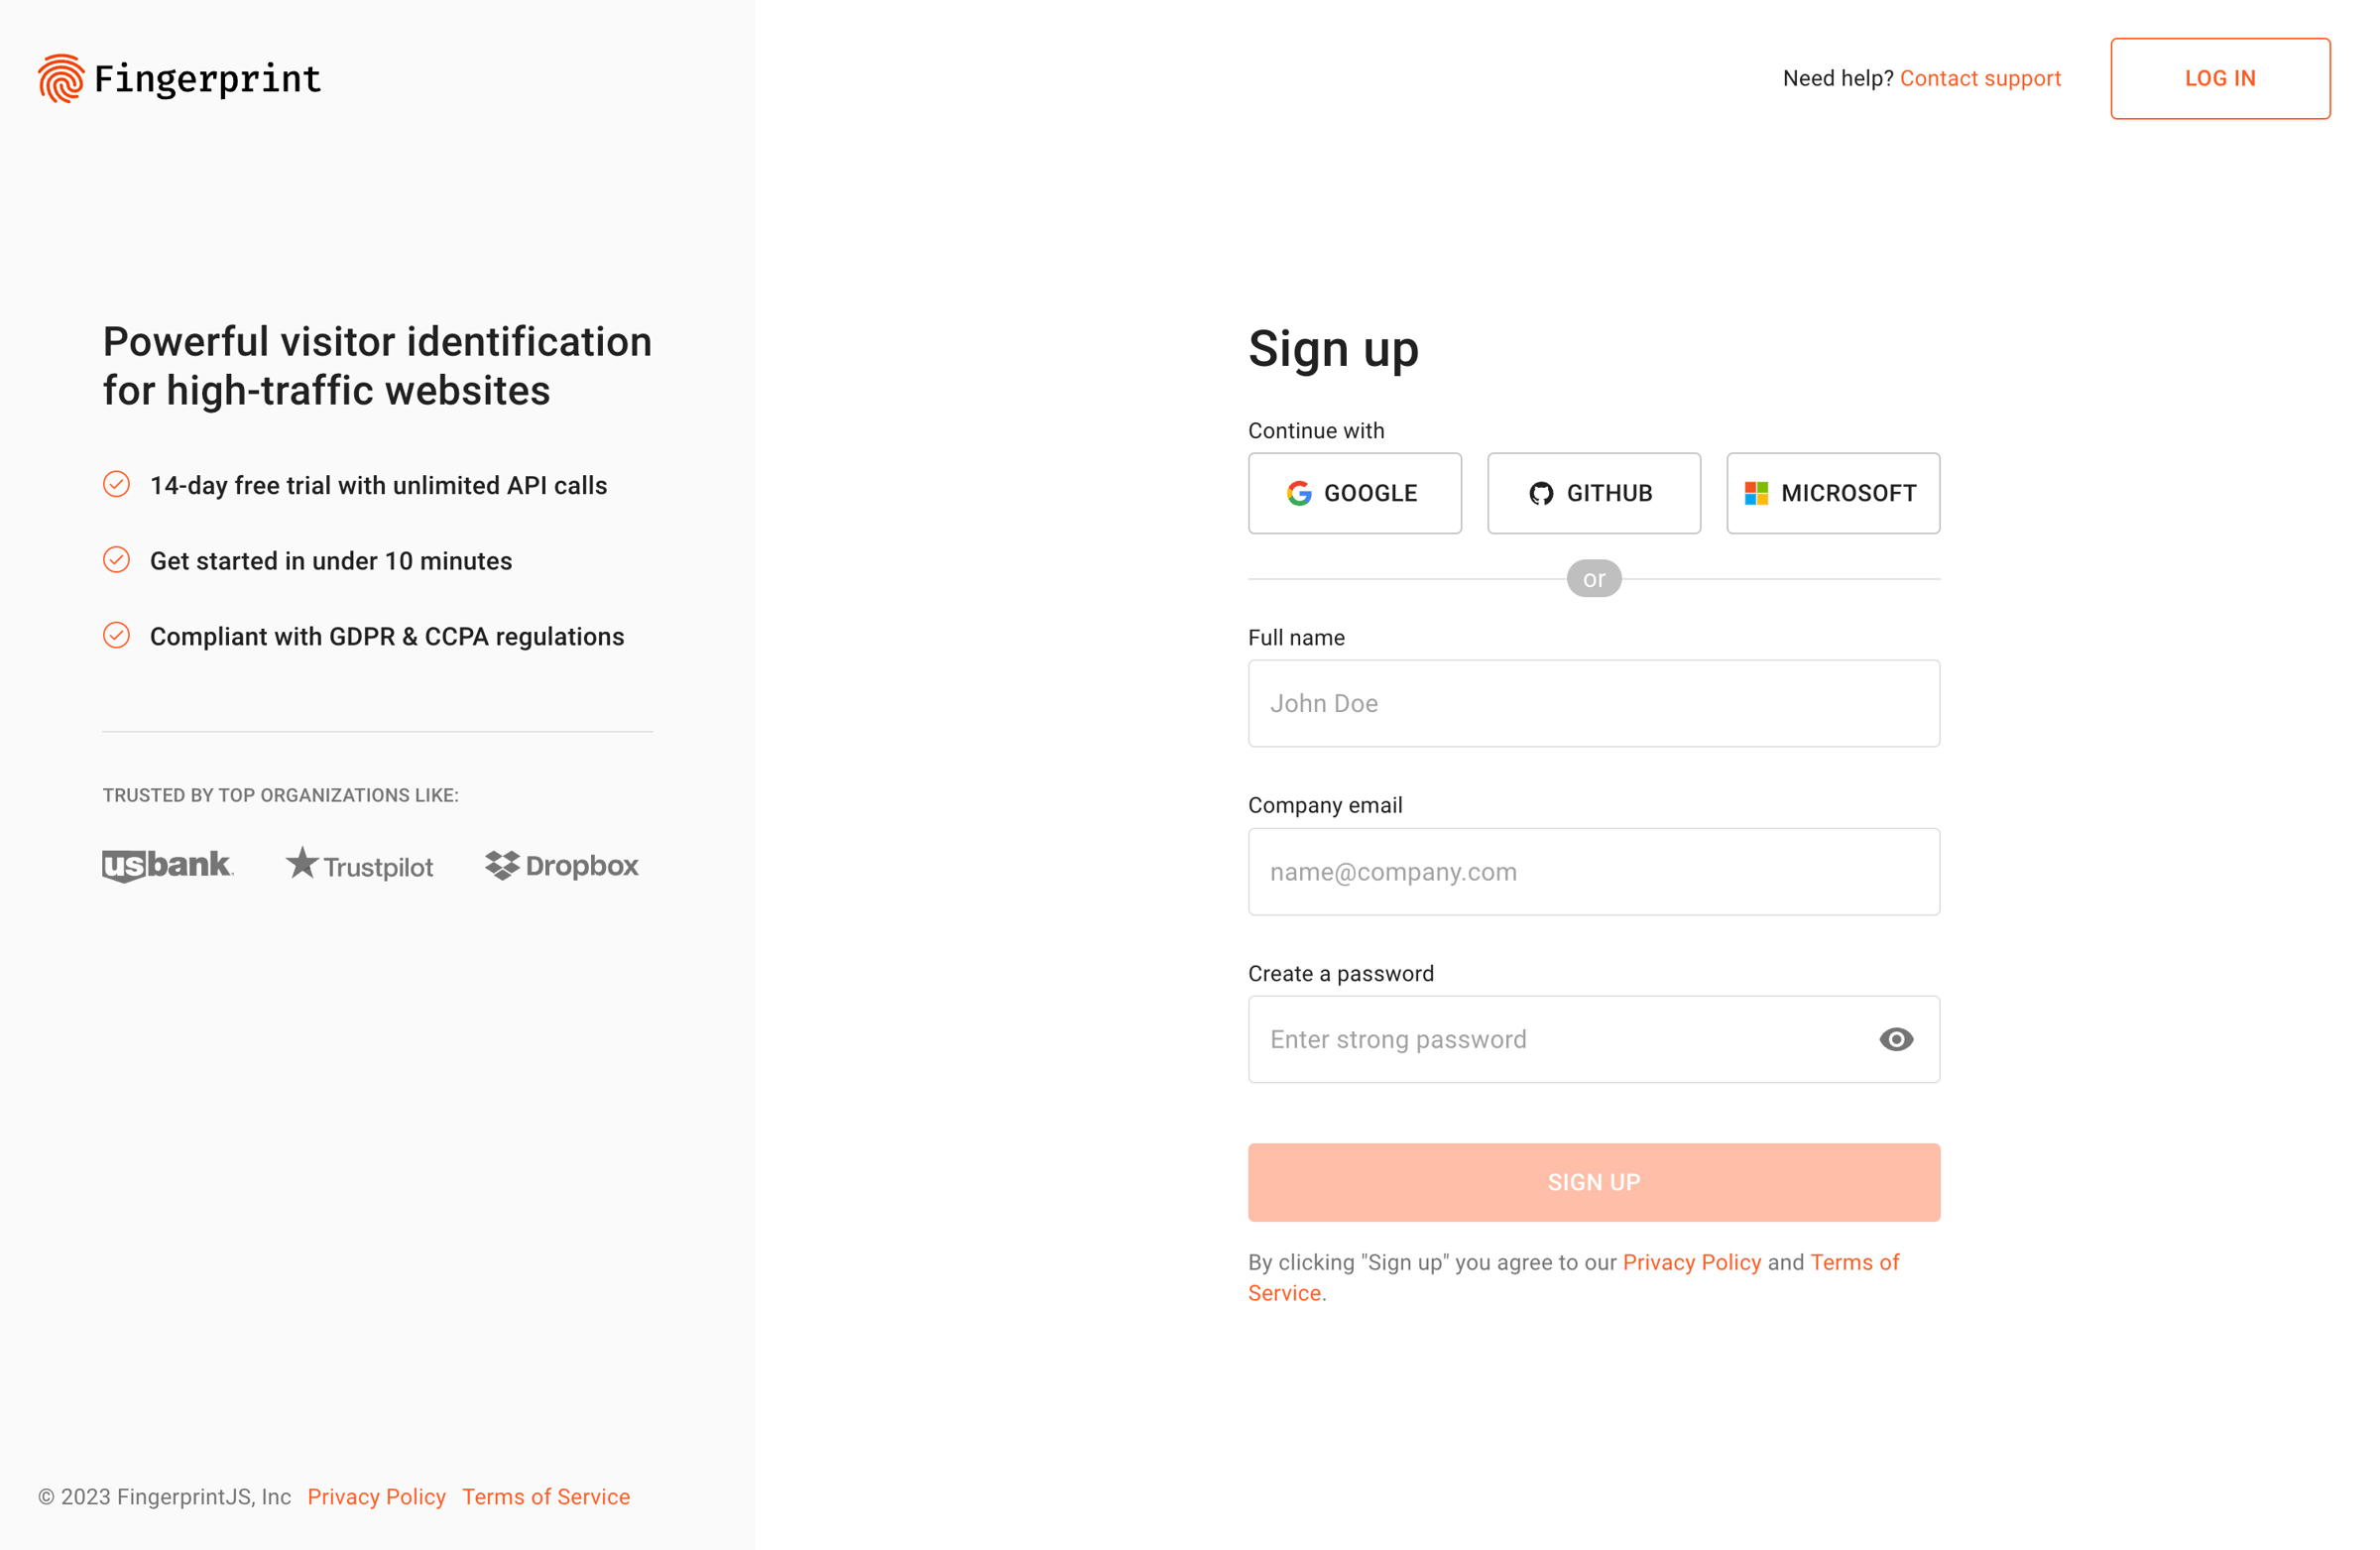The height and width of the screenshot is (1550, 2380).
Task: Click the Google logo icon
Action: click(x=1299, y=493)
